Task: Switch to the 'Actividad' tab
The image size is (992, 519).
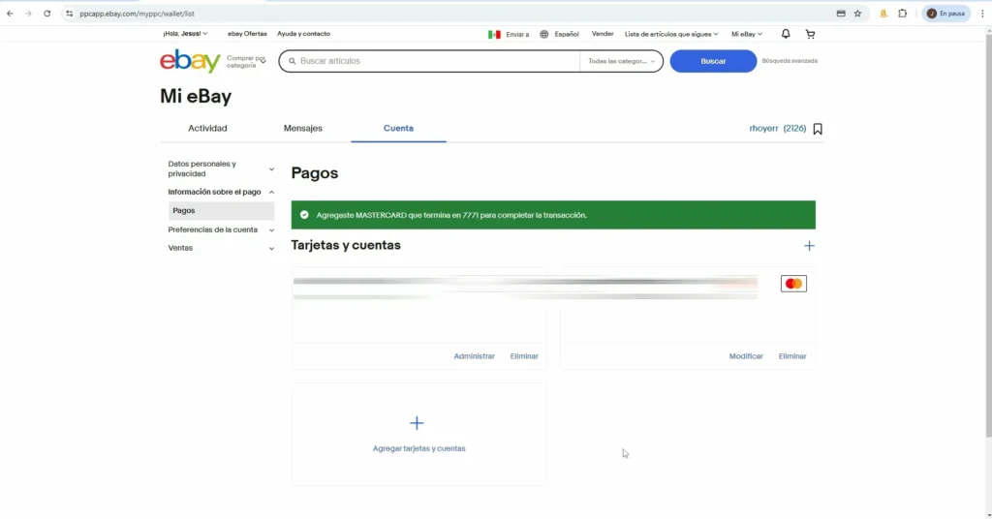Action: pos(207,129)
